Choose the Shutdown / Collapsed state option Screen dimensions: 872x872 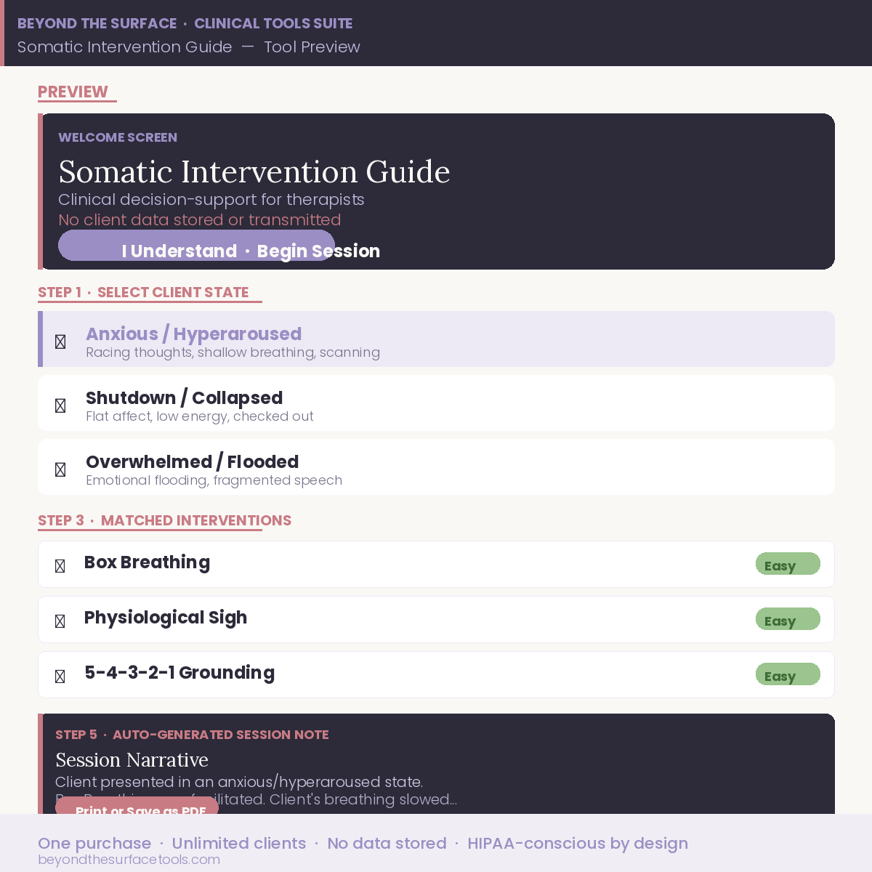click(x=436, y=403)
